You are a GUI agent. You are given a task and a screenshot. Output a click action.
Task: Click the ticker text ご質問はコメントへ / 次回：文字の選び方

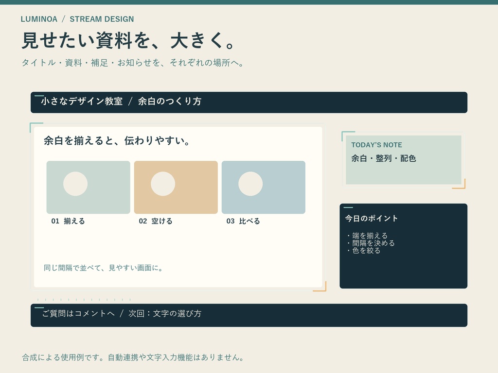coord(122,313)
